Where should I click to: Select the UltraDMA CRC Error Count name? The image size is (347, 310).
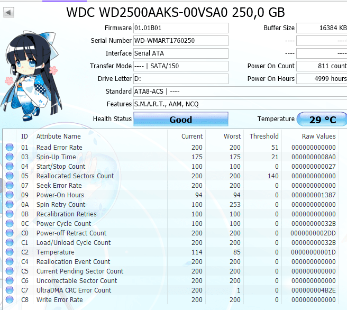[74, 290]
